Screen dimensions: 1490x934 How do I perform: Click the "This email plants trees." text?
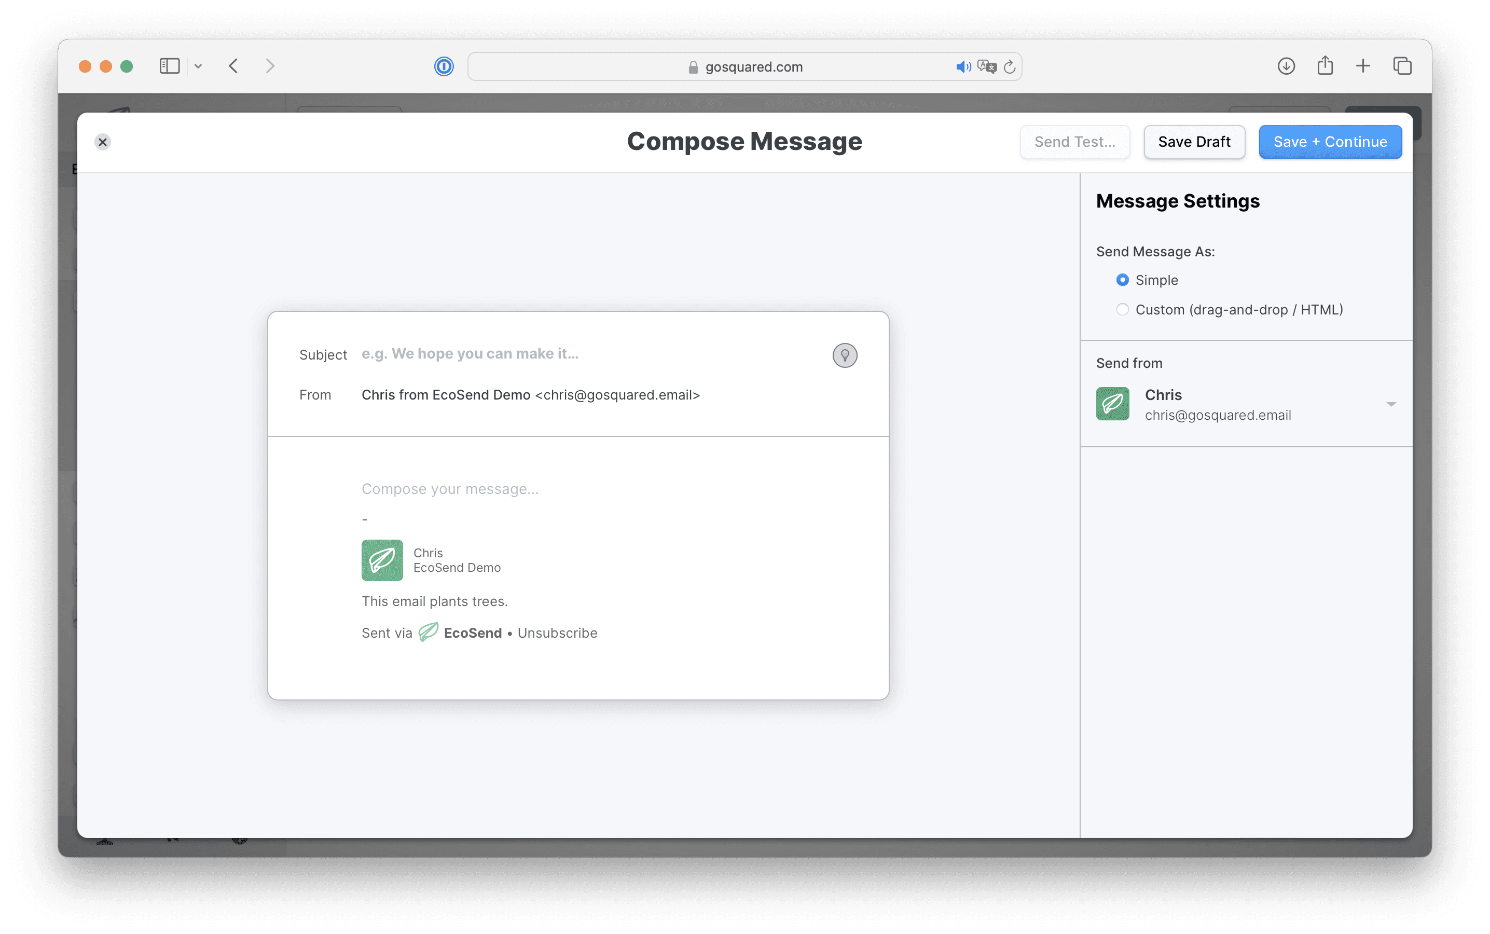(434, 602)
